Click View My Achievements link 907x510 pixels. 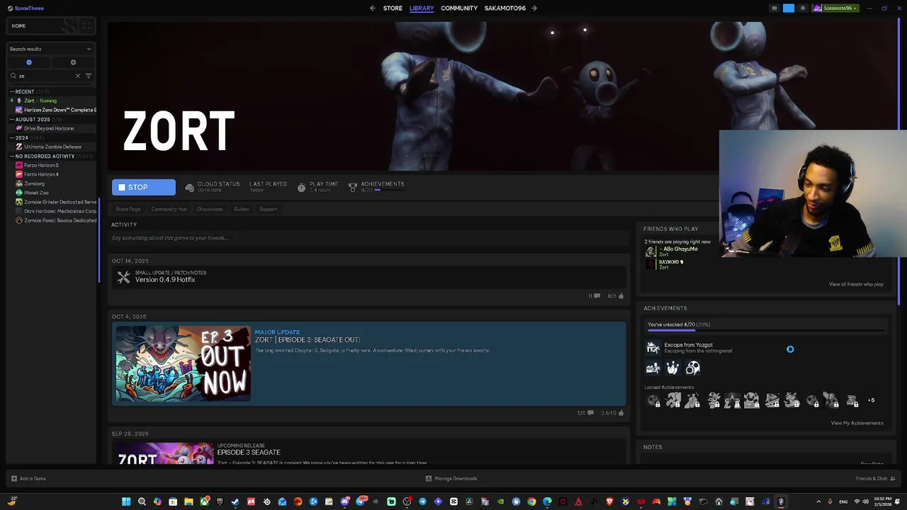click(857, 424)
